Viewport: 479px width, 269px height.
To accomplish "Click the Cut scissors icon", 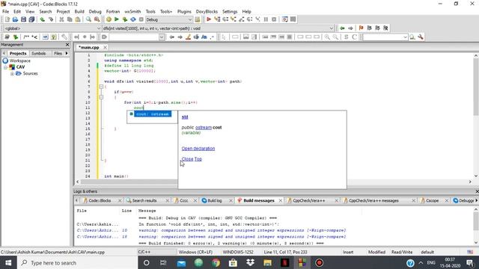I will [x=61, y=19].
